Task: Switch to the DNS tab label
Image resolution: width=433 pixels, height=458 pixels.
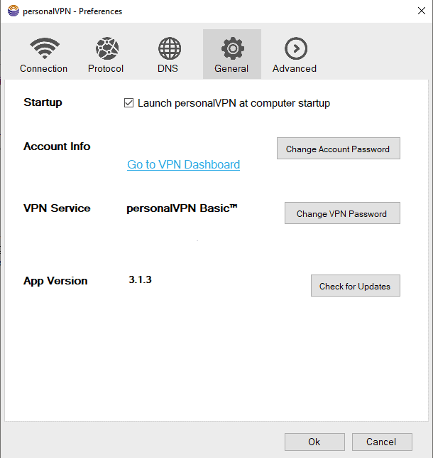Action: [x=168, y=68]
